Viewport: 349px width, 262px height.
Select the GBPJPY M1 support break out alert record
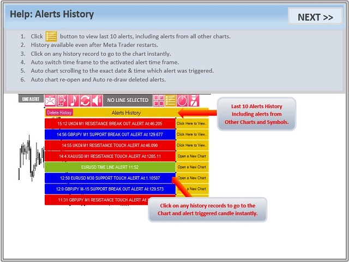110,134
